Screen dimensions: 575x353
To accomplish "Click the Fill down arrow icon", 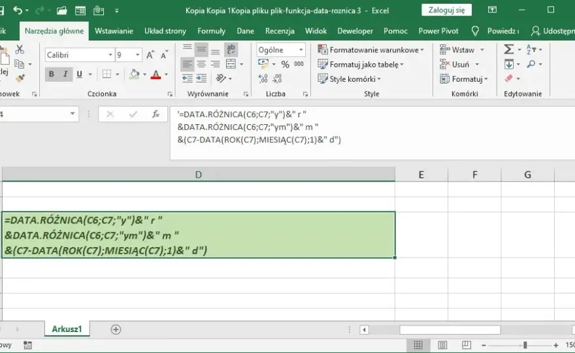I will click(509, 65).
